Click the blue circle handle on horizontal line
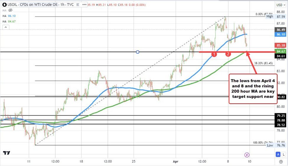Image resolution: width=288 pixels, height=166 pixels. click(138, 52)
